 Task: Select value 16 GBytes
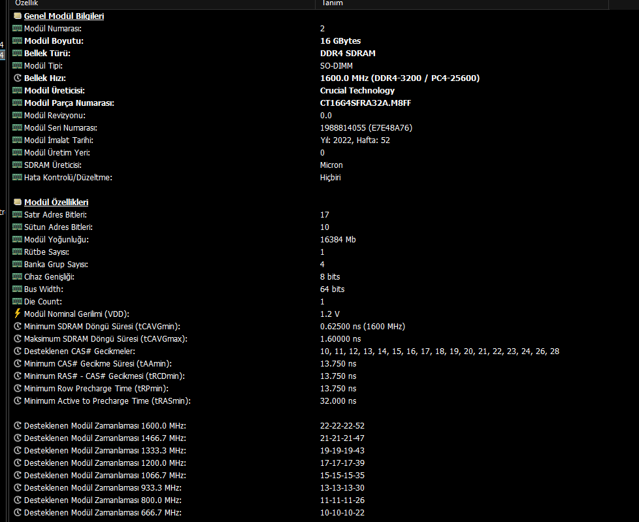point(340,41)
